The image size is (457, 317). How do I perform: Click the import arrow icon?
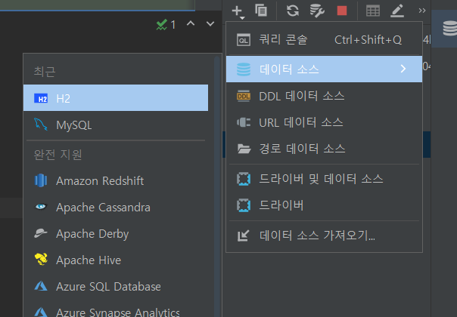(x=243, y=235)
